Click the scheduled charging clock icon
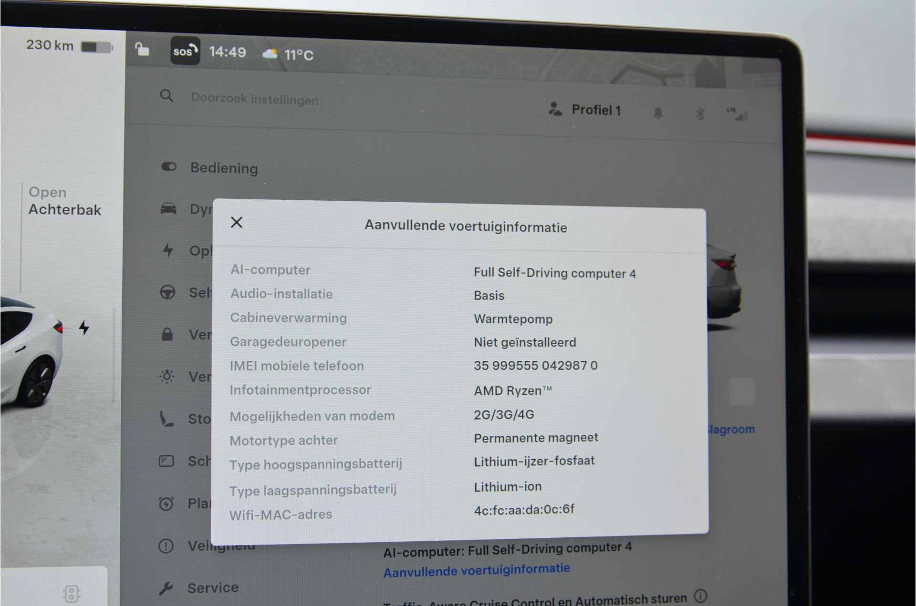 pyautogui.click(x=166, y=503)
